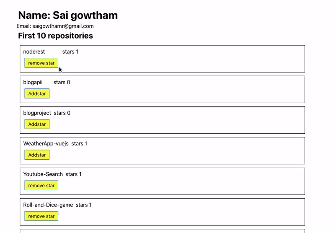The width and height of the screenshot is (335, 233).
Task: Click the "First 10 repositories" heading
Action: pos(56,36)
